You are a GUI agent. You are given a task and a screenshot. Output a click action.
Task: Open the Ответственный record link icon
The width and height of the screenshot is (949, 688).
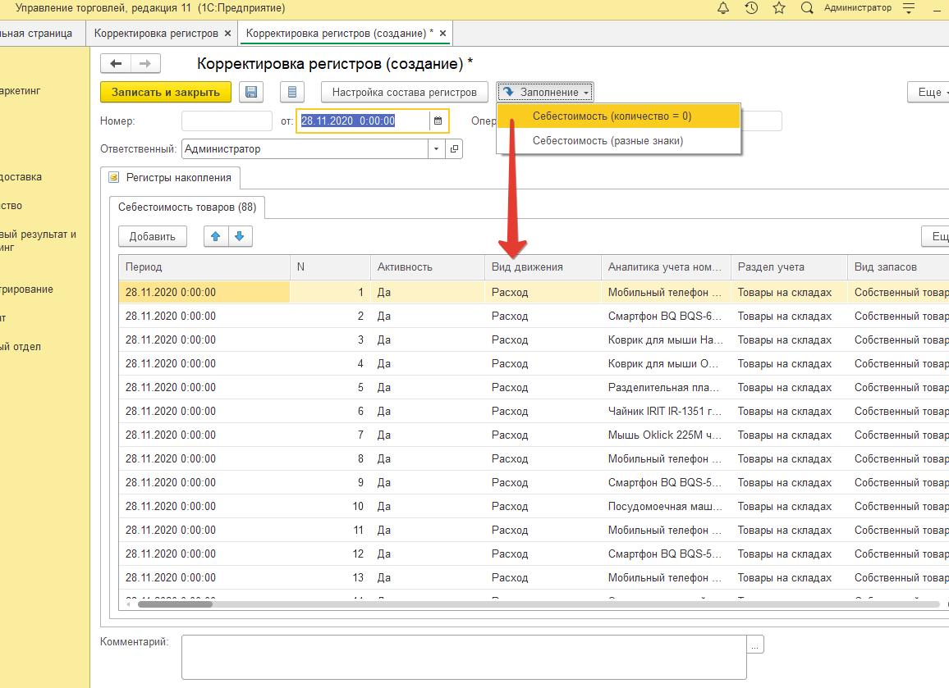tap(454, 148)
